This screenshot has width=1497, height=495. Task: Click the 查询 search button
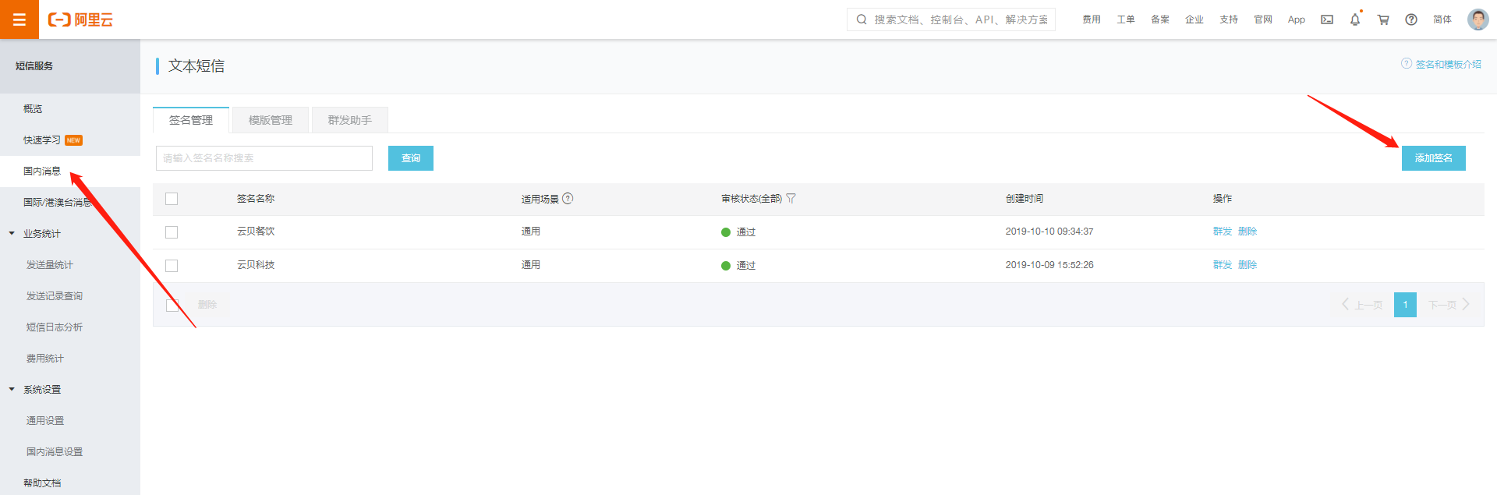tap(410, 158)
